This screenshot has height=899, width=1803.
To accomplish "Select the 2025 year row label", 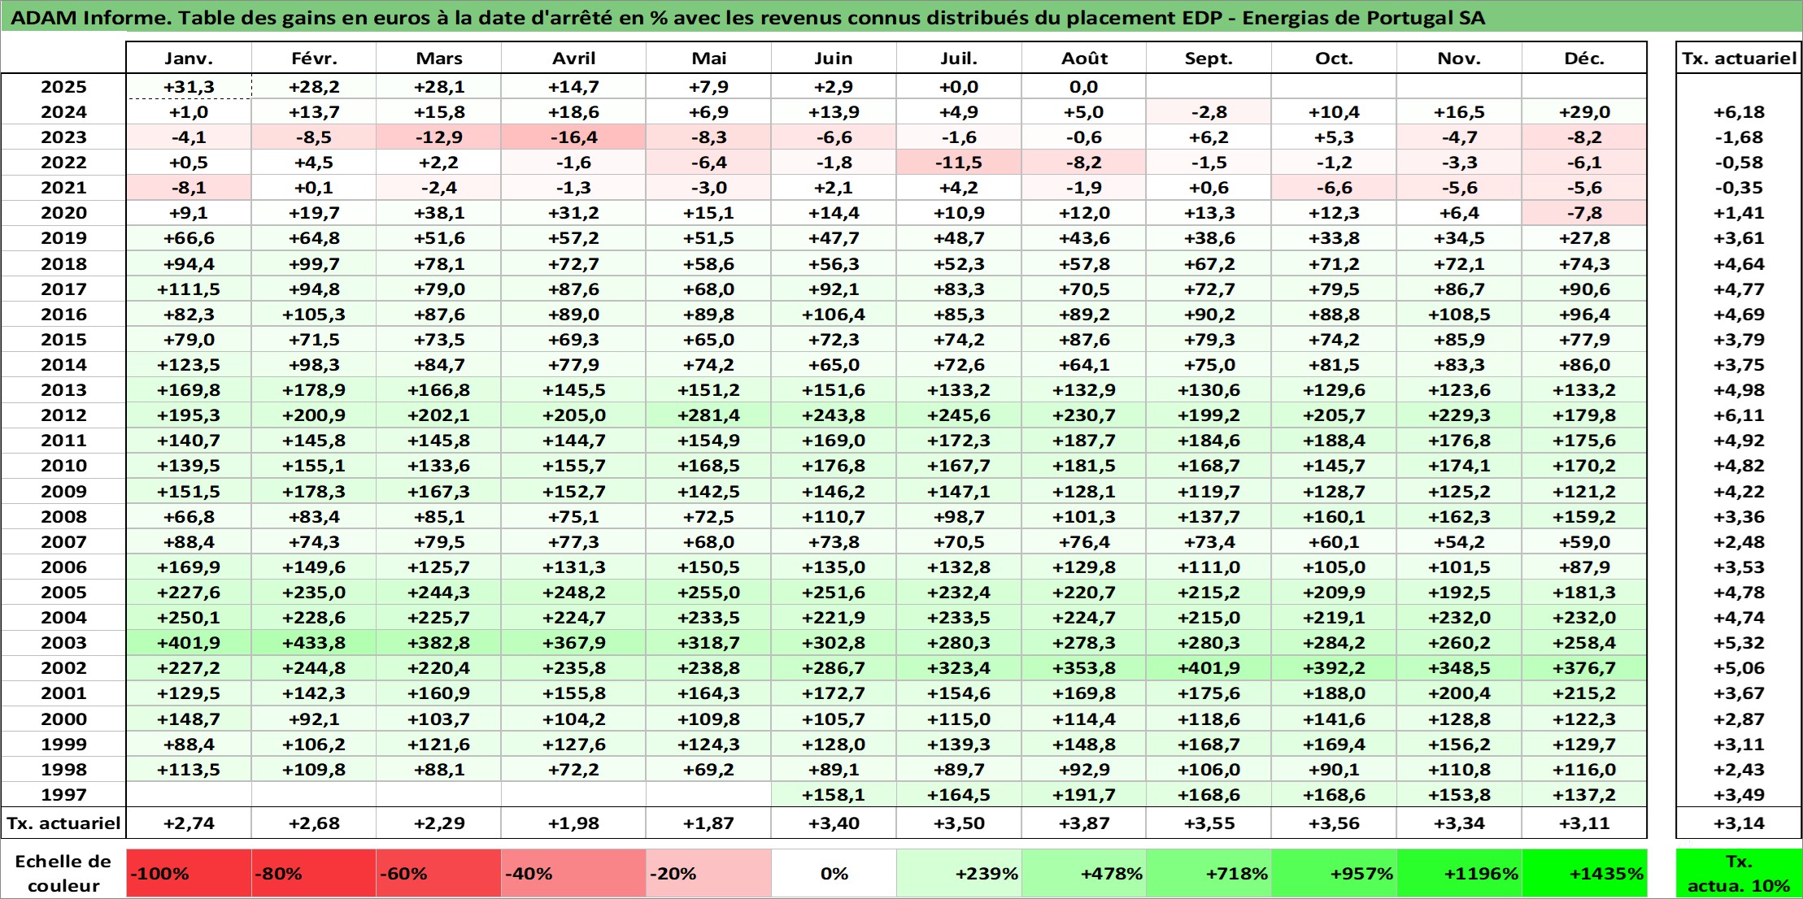I will point(63,87).
